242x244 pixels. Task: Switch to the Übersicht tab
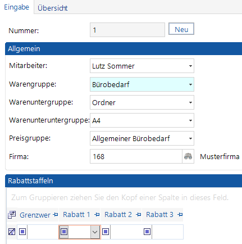pos(53,8)
